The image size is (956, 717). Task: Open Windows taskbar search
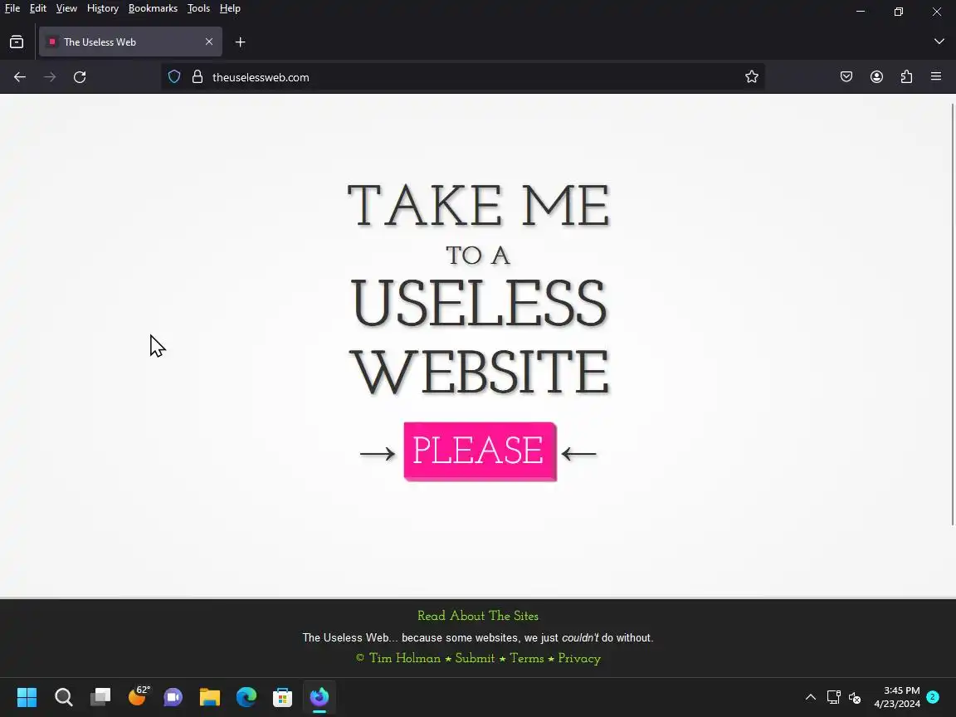pos(63,696)
